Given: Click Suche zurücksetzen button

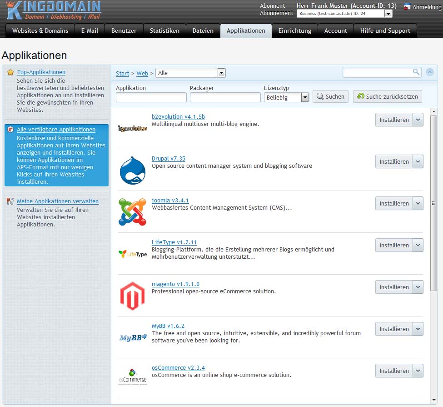Looking at the screenshot, I should 388,96.
